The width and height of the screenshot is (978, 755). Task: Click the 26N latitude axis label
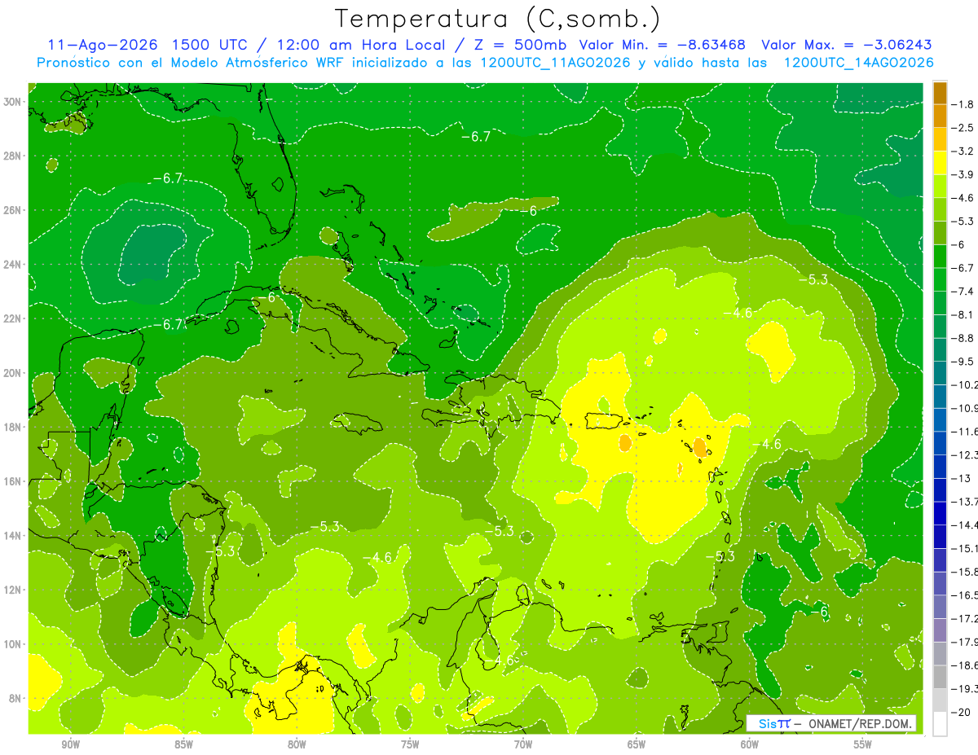tap(12, 210)
